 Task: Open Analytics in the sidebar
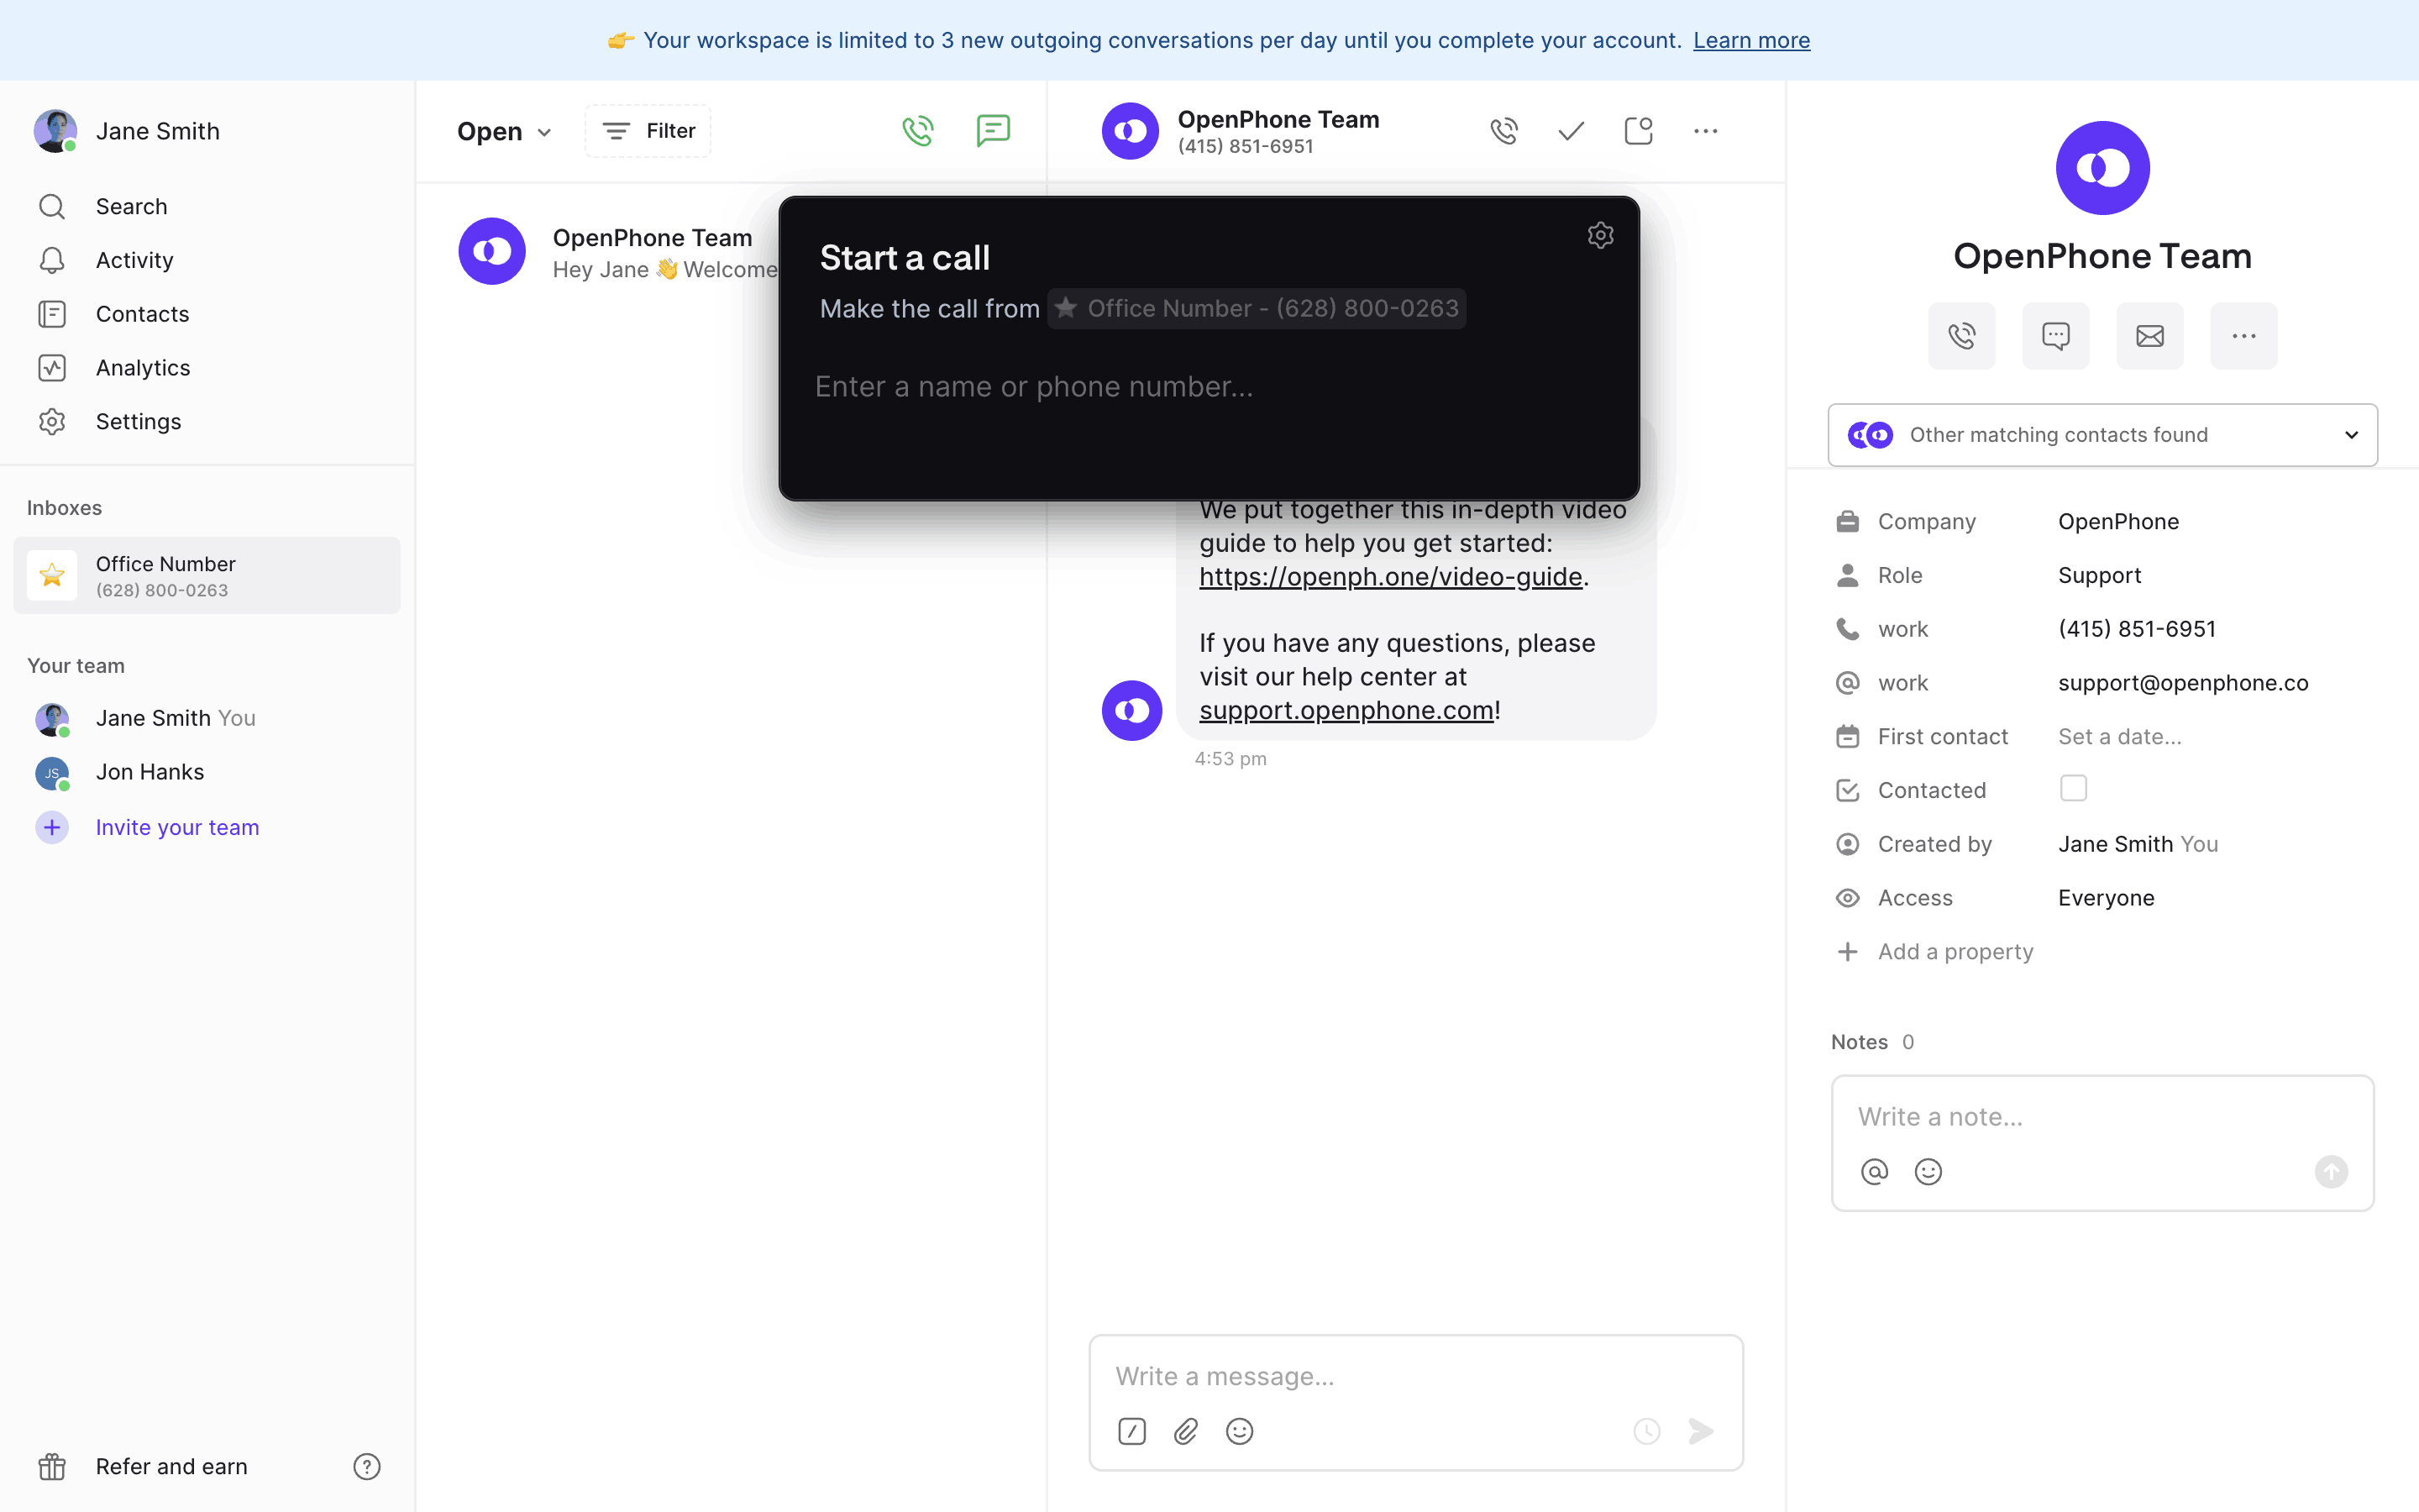point(142,368)
